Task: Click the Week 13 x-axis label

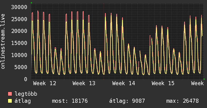Action: point(84,83)
